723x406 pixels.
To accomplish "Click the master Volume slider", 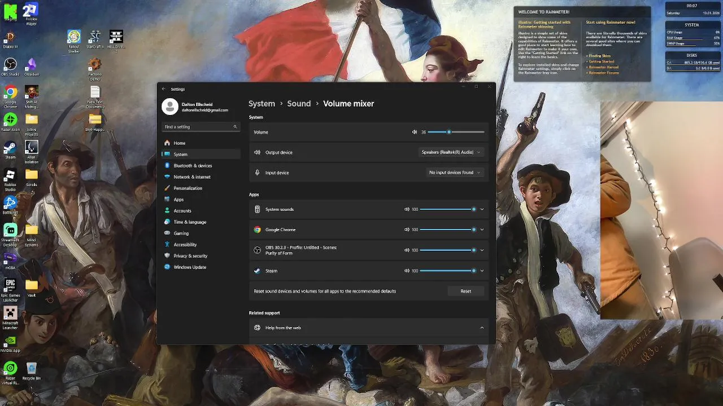I will click(x=456, y=132).
